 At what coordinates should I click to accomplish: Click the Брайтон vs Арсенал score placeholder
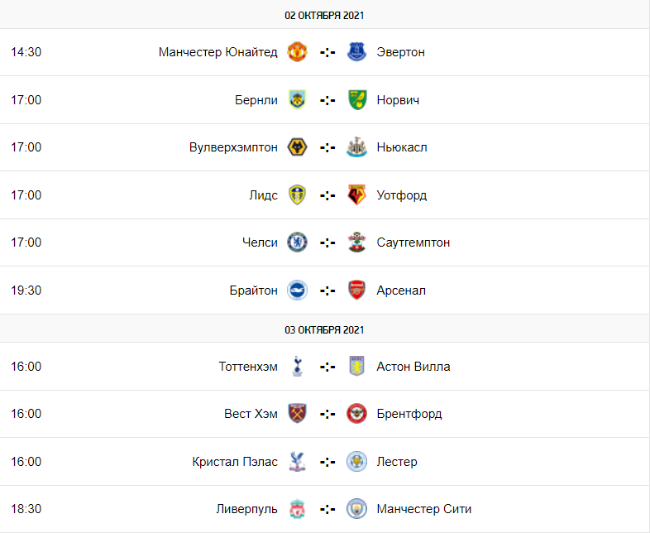pyautogui.click(x=327, y=291)
